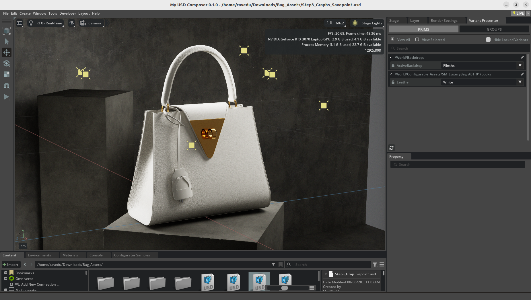This screenshot has height=300, width=531.
Task: Open the Developer menu
Action: tap(67, 13)
